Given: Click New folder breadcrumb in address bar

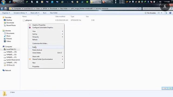Looking at the screenshot, I should click(64, 9).
